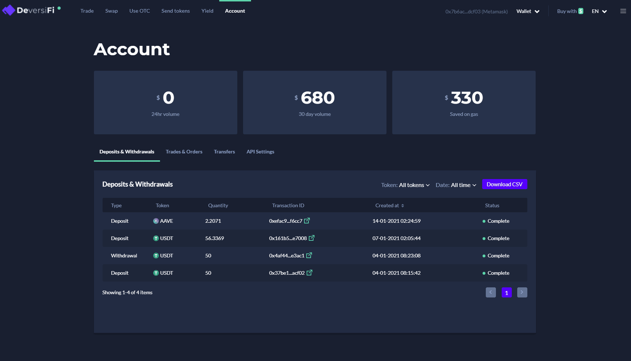Go to previous page arrow
Image resolution: width=631 pixels, height=361 pixels.
(491, 292)
